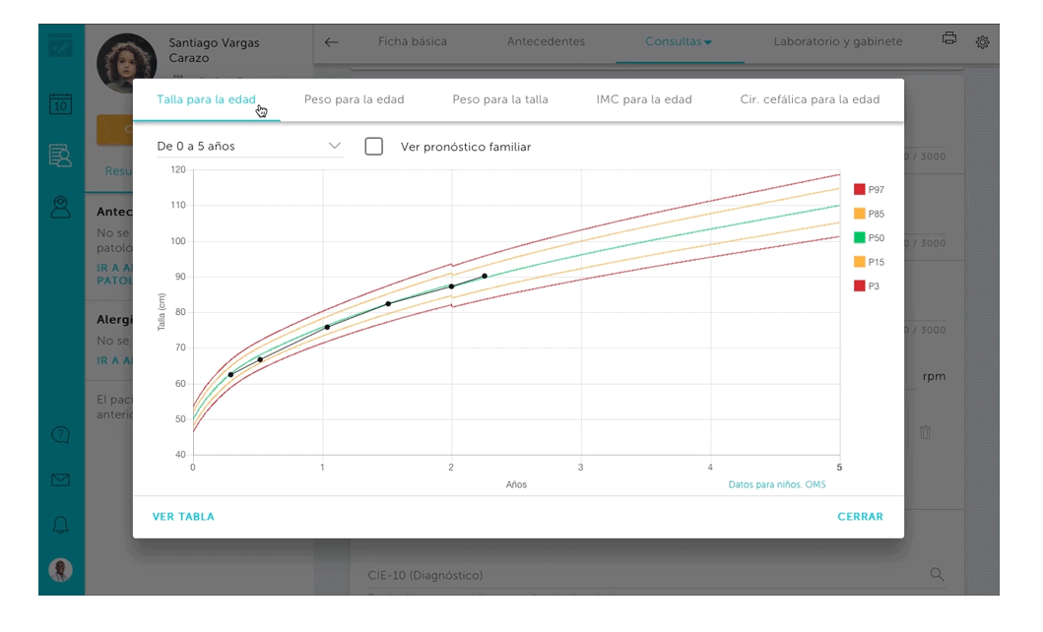Open Antecedentes tab

pyautogui.click(x=546, y=41)
